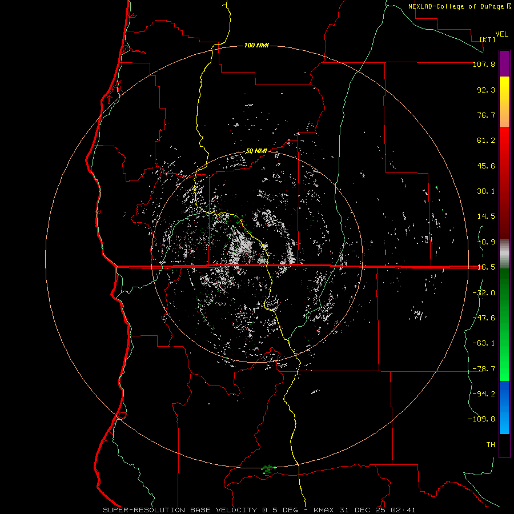514x514 pixels.
Task: Click the -94.2 value on the velocity scale
Action: 484,393
